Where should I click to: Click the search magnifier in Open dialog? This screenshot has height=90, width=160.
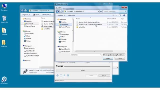125,11
